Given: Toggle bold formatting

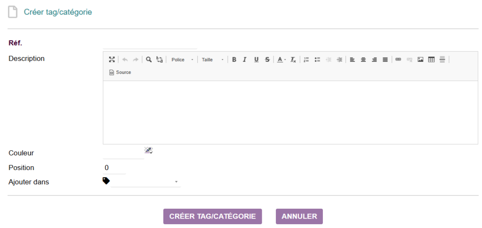Looking at the screenshot, I should pos(234,60).
